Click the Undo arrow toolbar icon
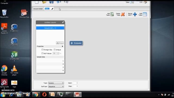 coord(59,2)
